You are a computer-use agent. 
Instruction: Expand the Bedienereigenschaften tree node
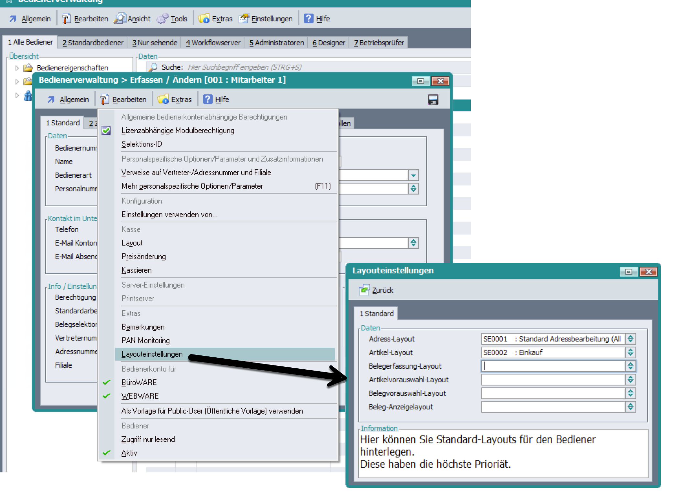17,68
